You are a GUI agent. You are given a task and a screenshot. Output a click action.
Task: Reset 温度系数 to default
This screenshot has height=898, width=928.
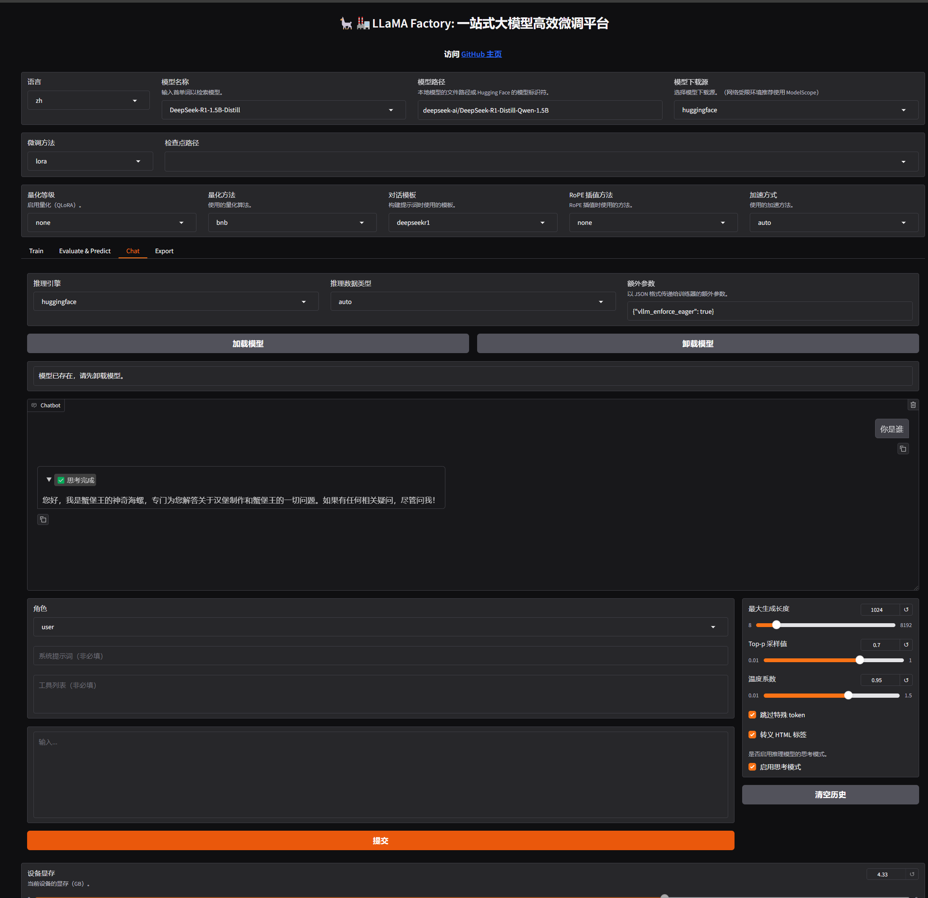(906, 680)
